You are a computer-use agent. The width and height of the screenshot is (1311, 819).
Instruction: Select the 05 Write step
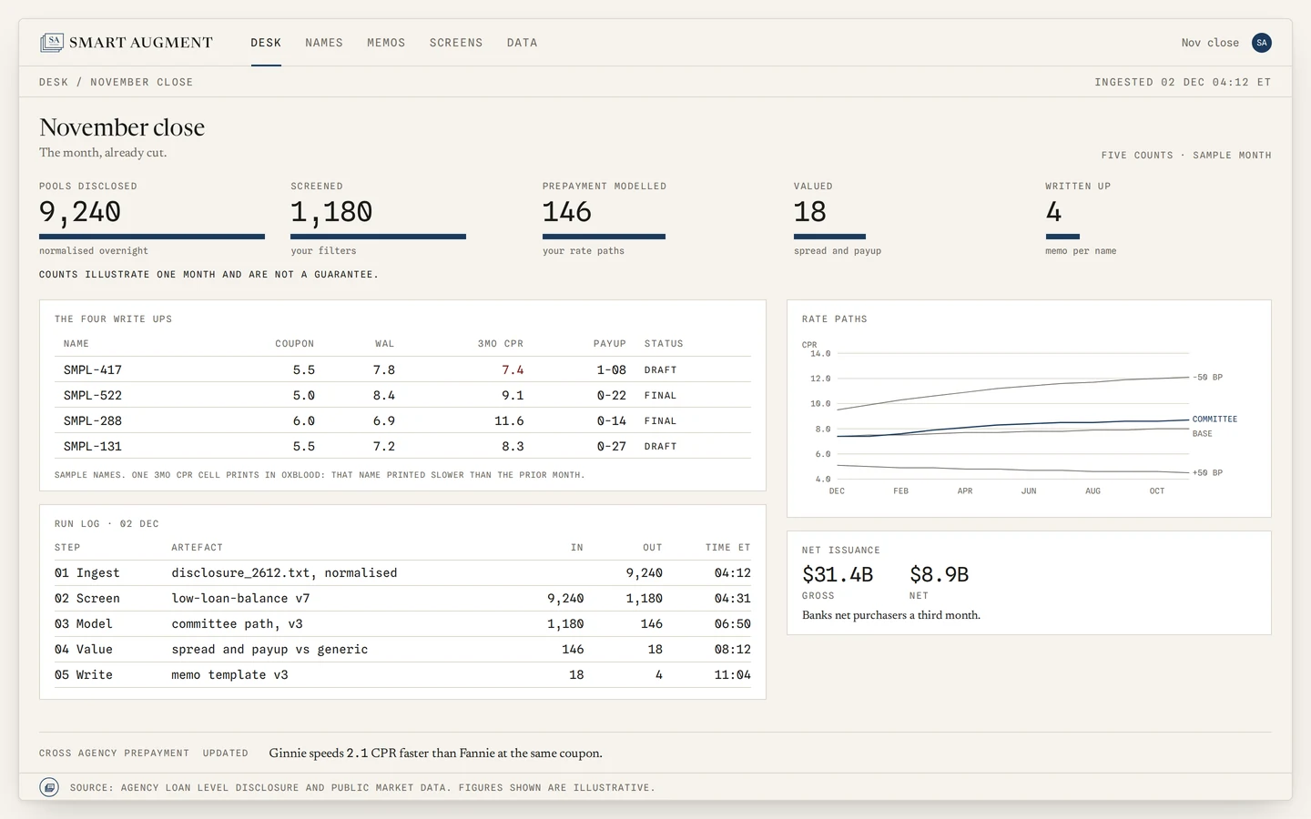point(84,675)
